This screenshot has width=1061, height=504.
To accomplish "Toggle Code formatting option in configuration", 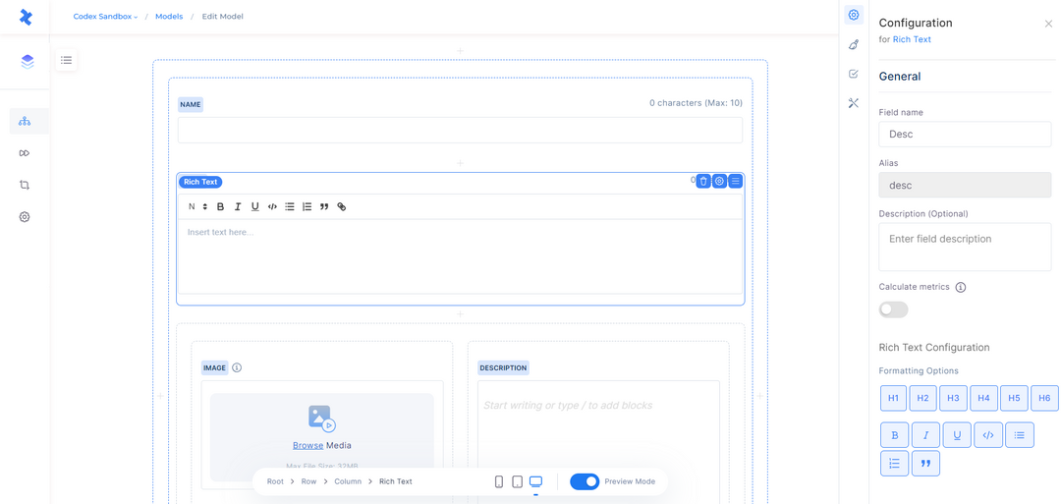I will click(x=988, y=435).
